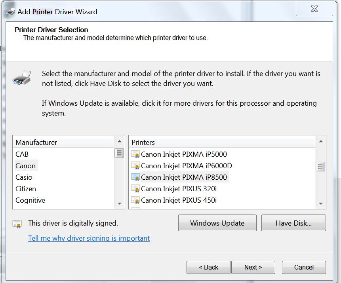This screenshot has width=341, height=283.
Task: Choose Casio as manufacturer
Action: tap(24, 177)
